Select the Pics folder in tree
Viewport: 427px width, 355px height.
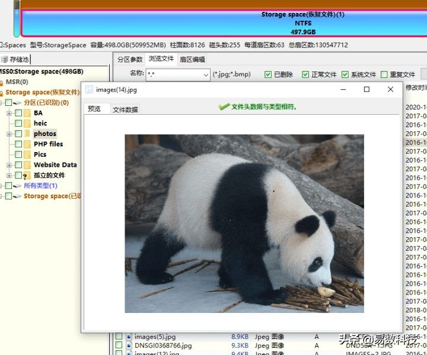pyautogui.click(x=40, y=154)
